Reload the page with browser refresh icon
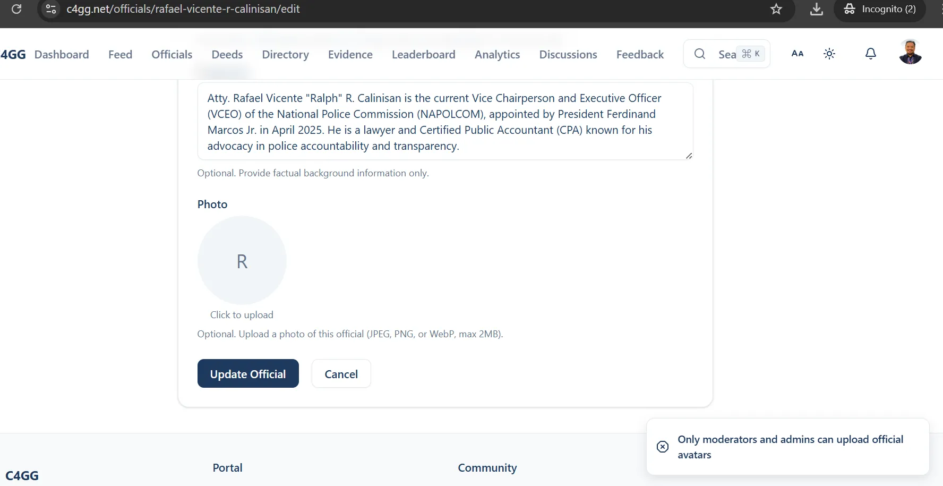943x486 pixels. pyautogui.click(x=16, y=9)
